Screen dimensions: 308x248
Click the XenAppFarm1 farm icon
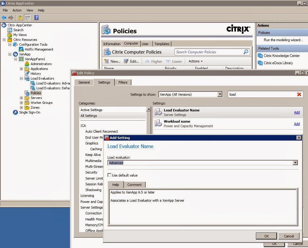[x=21, y=59]
